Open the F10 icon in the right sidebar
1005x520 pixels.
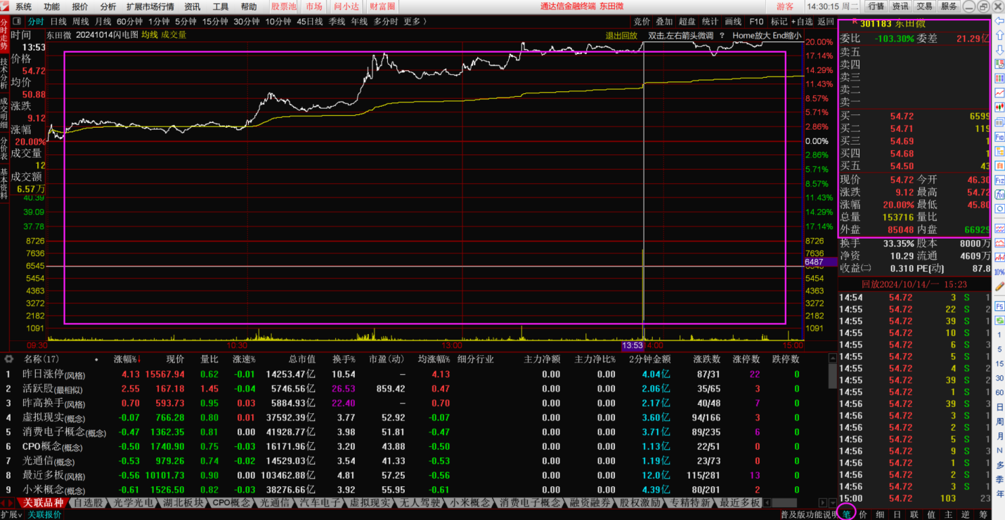coord(1000,137)
